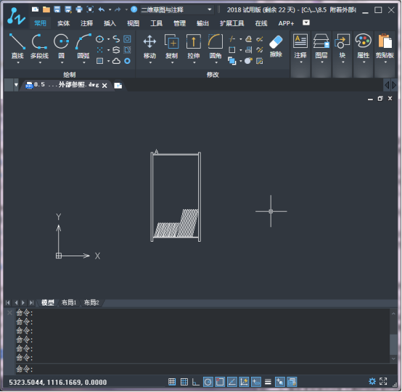Viewport: 402px width, 392px height.
Task: Switch to the 布局1 layout tab
Action: point(69,303)
